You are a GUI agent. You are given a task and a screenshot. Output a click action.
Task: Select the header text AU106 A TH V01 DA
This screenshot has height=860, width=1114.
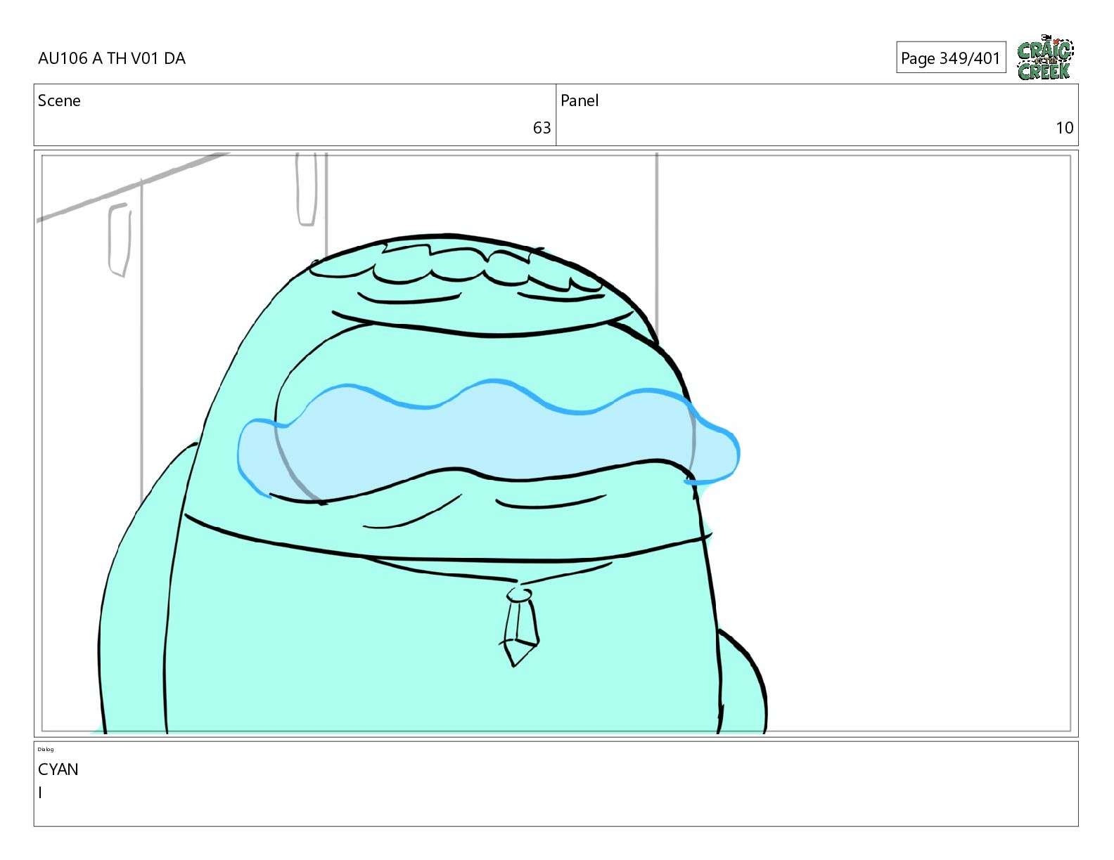[x=112, y=58]
